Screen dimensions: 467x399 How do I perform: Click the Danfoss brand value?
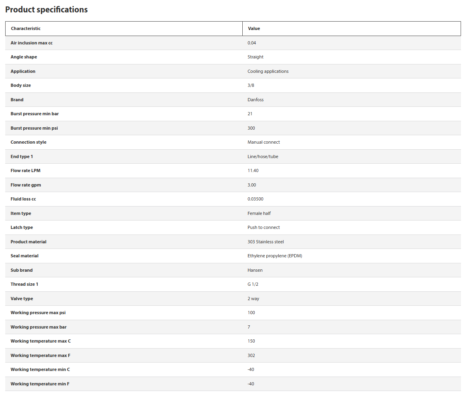(x=255, y=100)
